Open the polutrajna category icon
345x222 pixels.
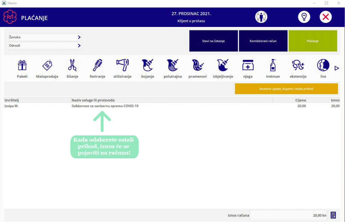pyautogui.click(x=173, y=65)
